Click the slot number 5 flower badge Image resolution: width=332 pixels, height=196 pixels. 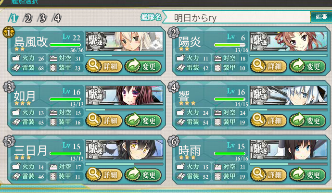(x=9, y=141)
